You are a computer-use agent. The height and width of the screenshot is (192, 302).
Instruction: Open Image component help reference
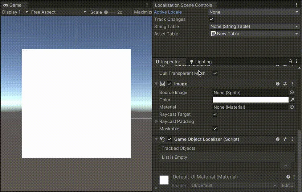(x=278, y=84)
